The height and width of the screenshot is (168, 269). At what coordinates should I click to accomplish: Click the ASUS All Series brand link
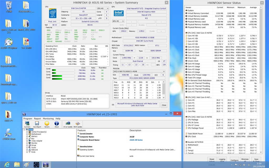(136, 140)
